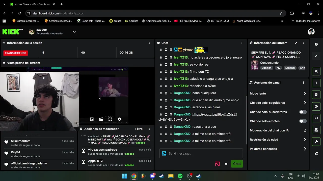
Task: Click picture-in-picture icon in stream preview
Action: coord(92,119)
